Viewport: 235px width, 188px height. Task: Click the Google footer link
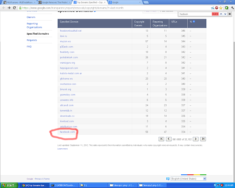pyautogui.click(x=30, y=179)
